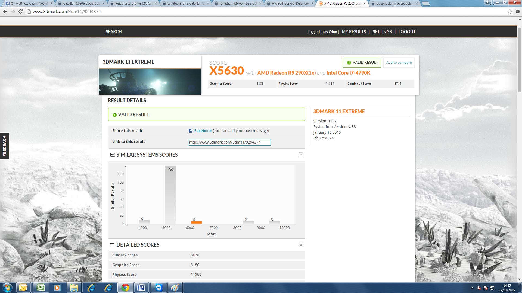Viewport: 522px width, 293px height.
Task: Open TeamViewer from the taskbar
Action: click(159, 288)
